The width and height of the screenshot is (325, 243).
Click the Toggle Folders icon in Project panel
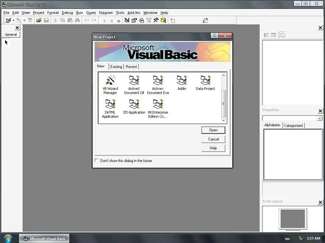(x=283, y=35)
